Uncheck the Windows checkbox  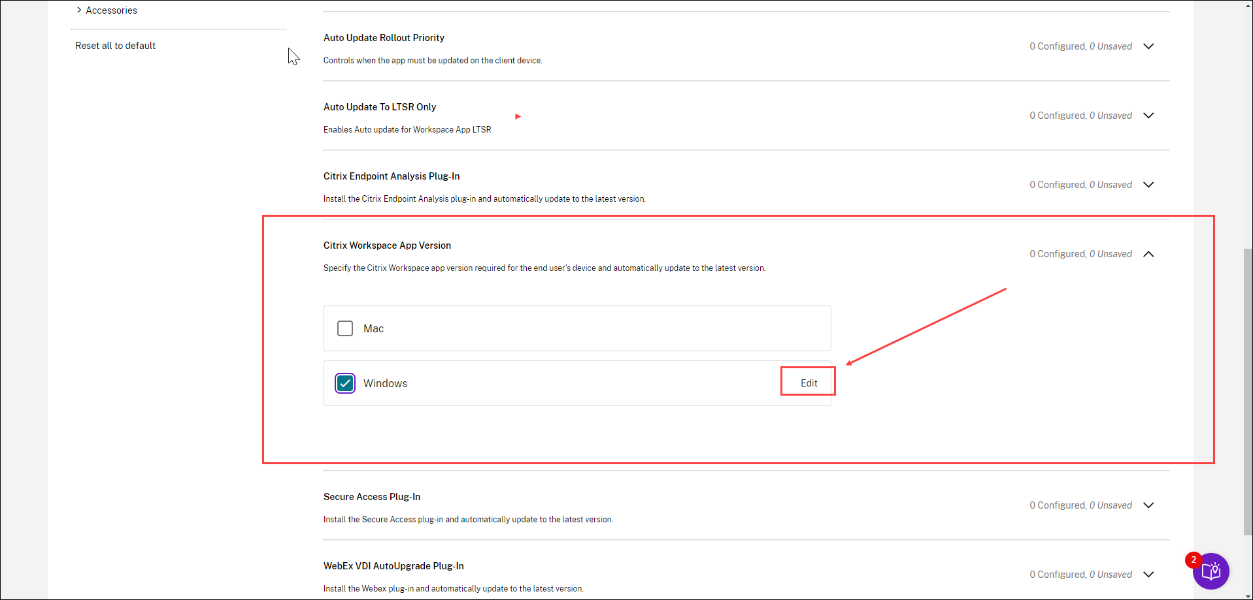345,383
